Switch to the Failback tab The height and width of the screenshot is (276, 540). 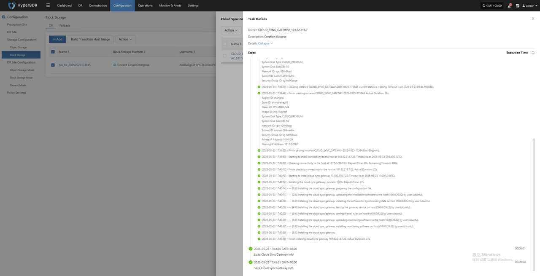(65, 25)
